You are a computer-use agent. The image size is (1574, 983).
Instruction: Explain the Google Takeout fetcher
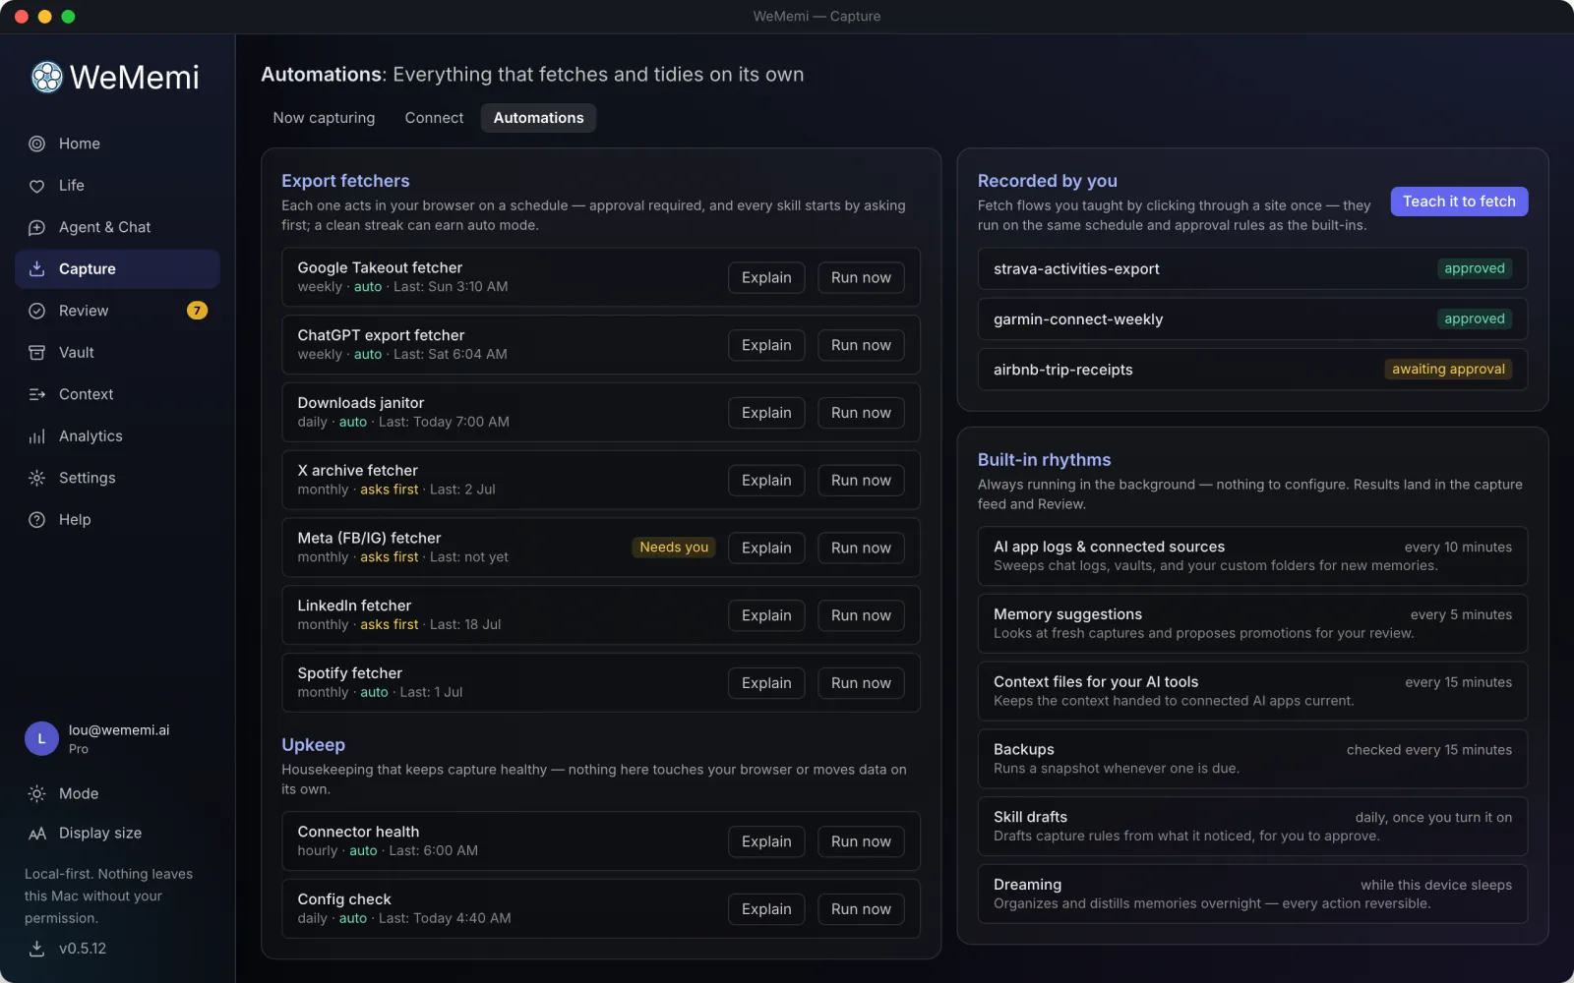click(766, 278)
